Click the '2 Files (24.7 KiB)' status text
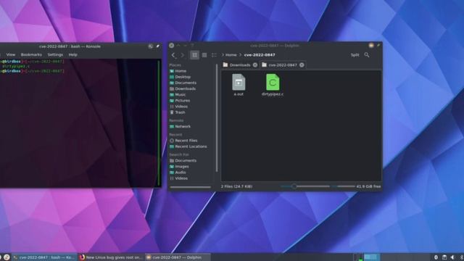This screenshot has height=261, width=464. point(236,186)
